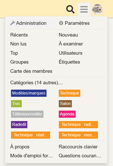The width and height of the screenshot is (113, 166).
Task: Open the À examiner queue
Action: 71,44
